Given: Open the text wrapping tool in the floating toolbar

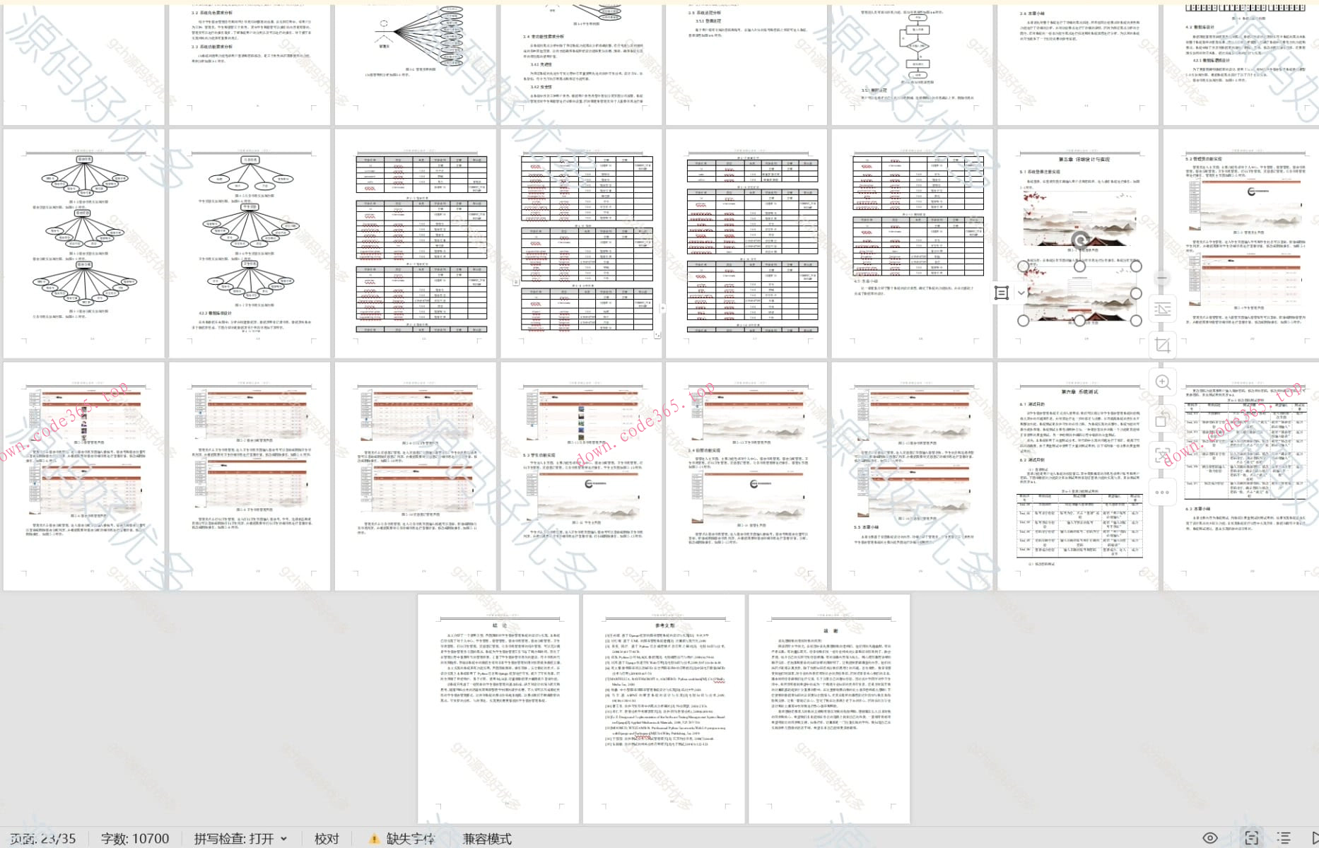Looking at the screenshot, I should pos(1162,310).
